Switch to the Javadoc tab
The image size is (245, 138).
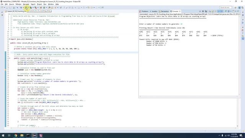pyautogui.click(x=154, y=11)
